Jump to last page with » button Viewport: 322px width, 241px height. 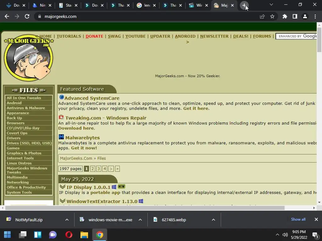click(x=117, y=169)
